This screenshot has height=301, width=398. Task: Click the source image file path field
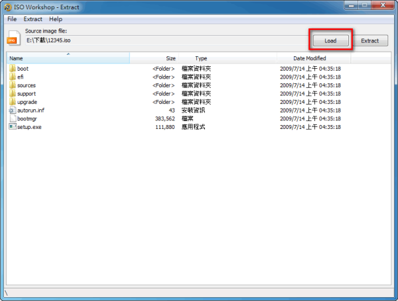[167, 40]
